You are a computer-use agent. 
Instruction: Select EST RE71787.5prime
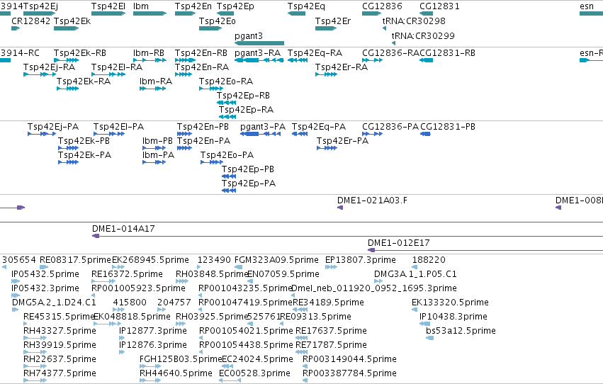click(x=302, y=353)
